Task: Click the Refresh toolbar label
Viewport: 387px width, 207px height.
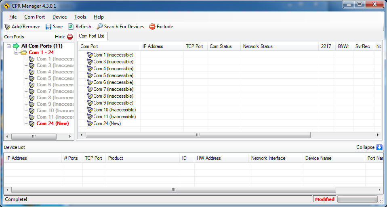Action: [83, 27]
